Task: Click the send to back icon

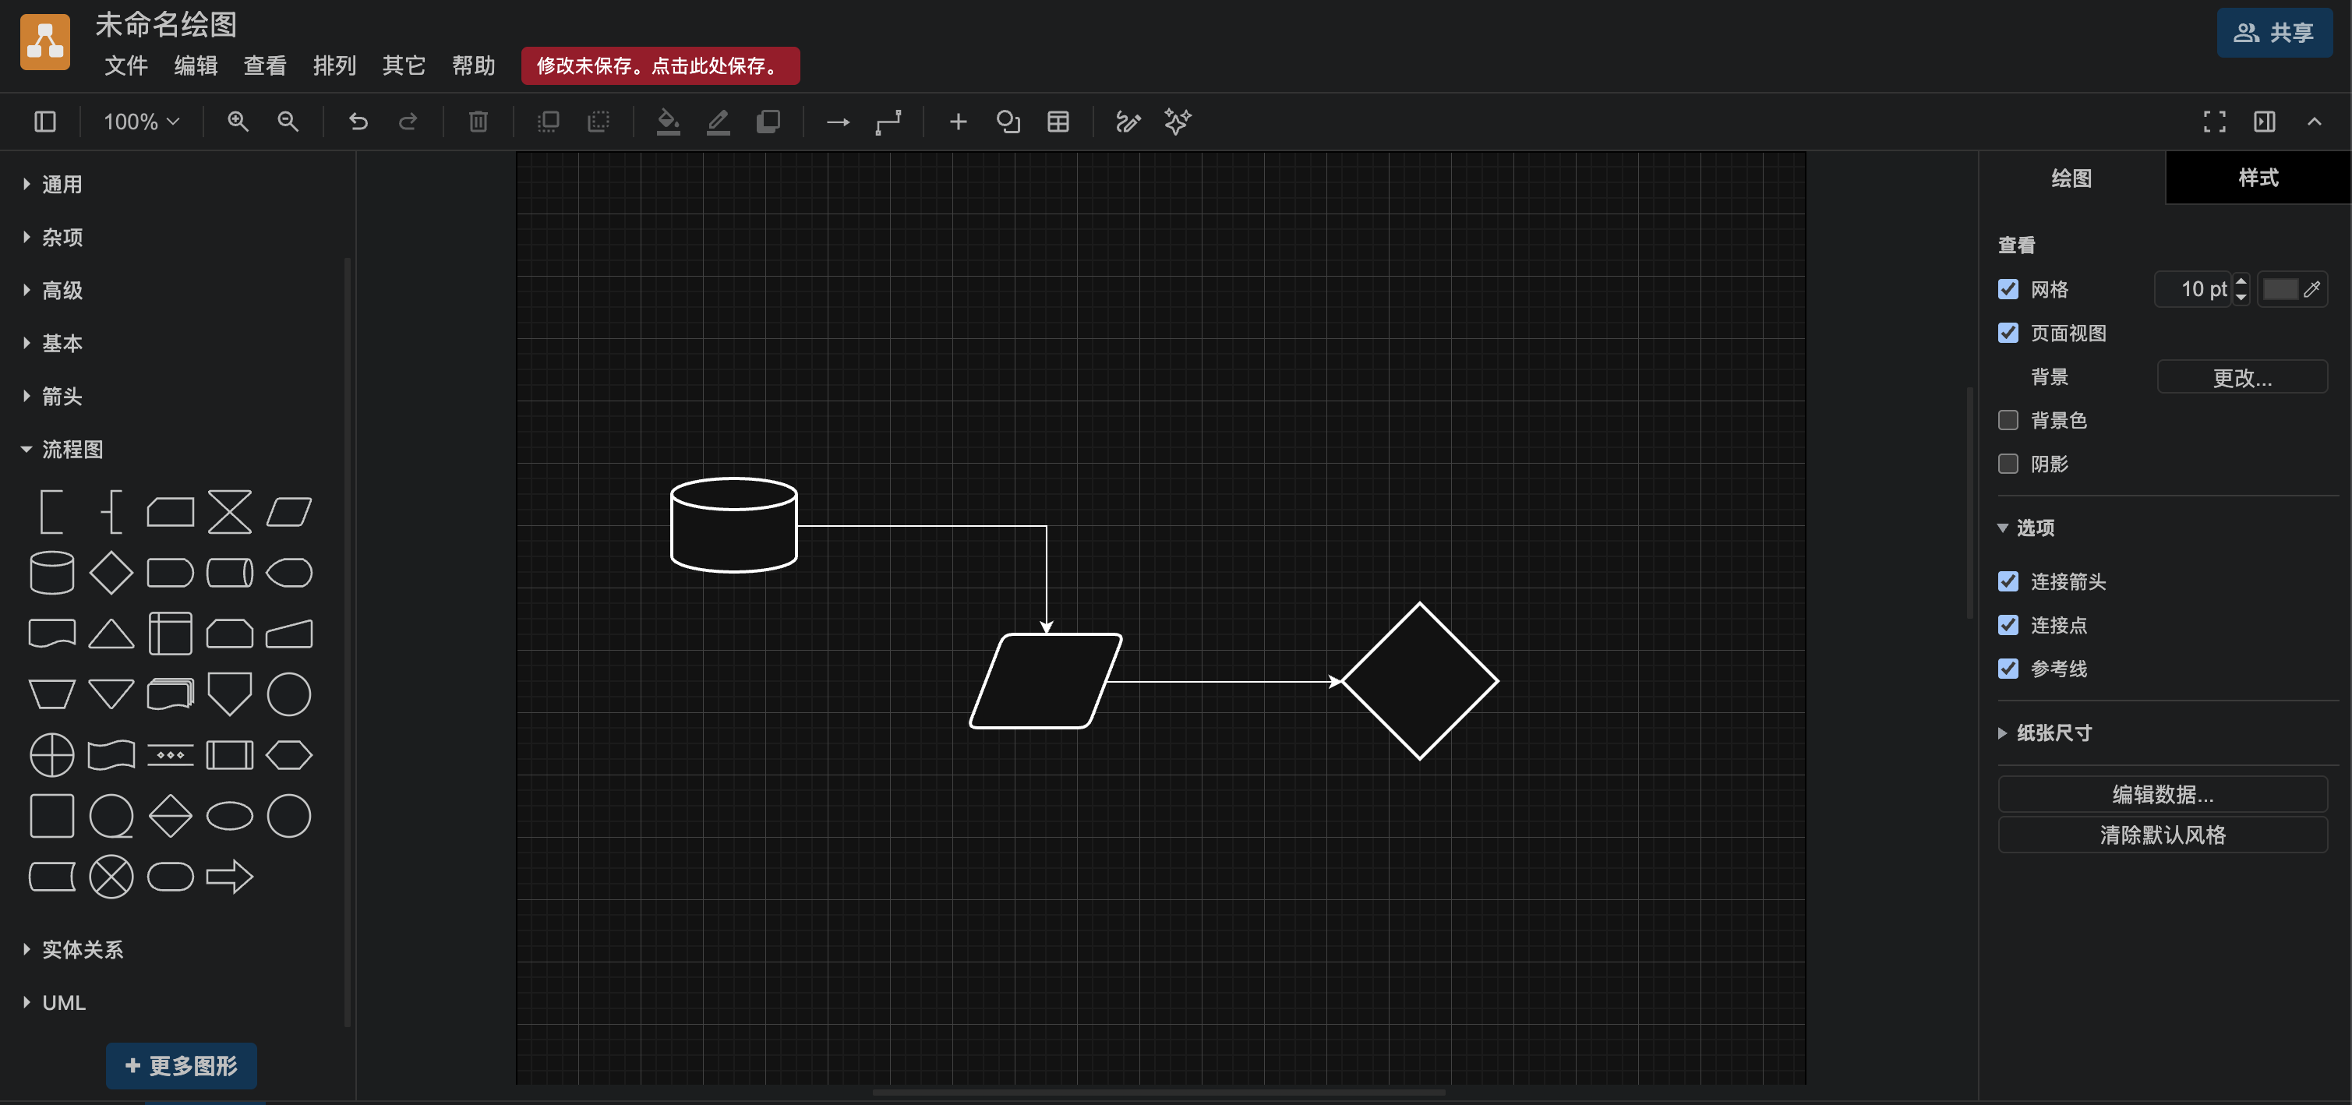Action: [x=598, y=122]
